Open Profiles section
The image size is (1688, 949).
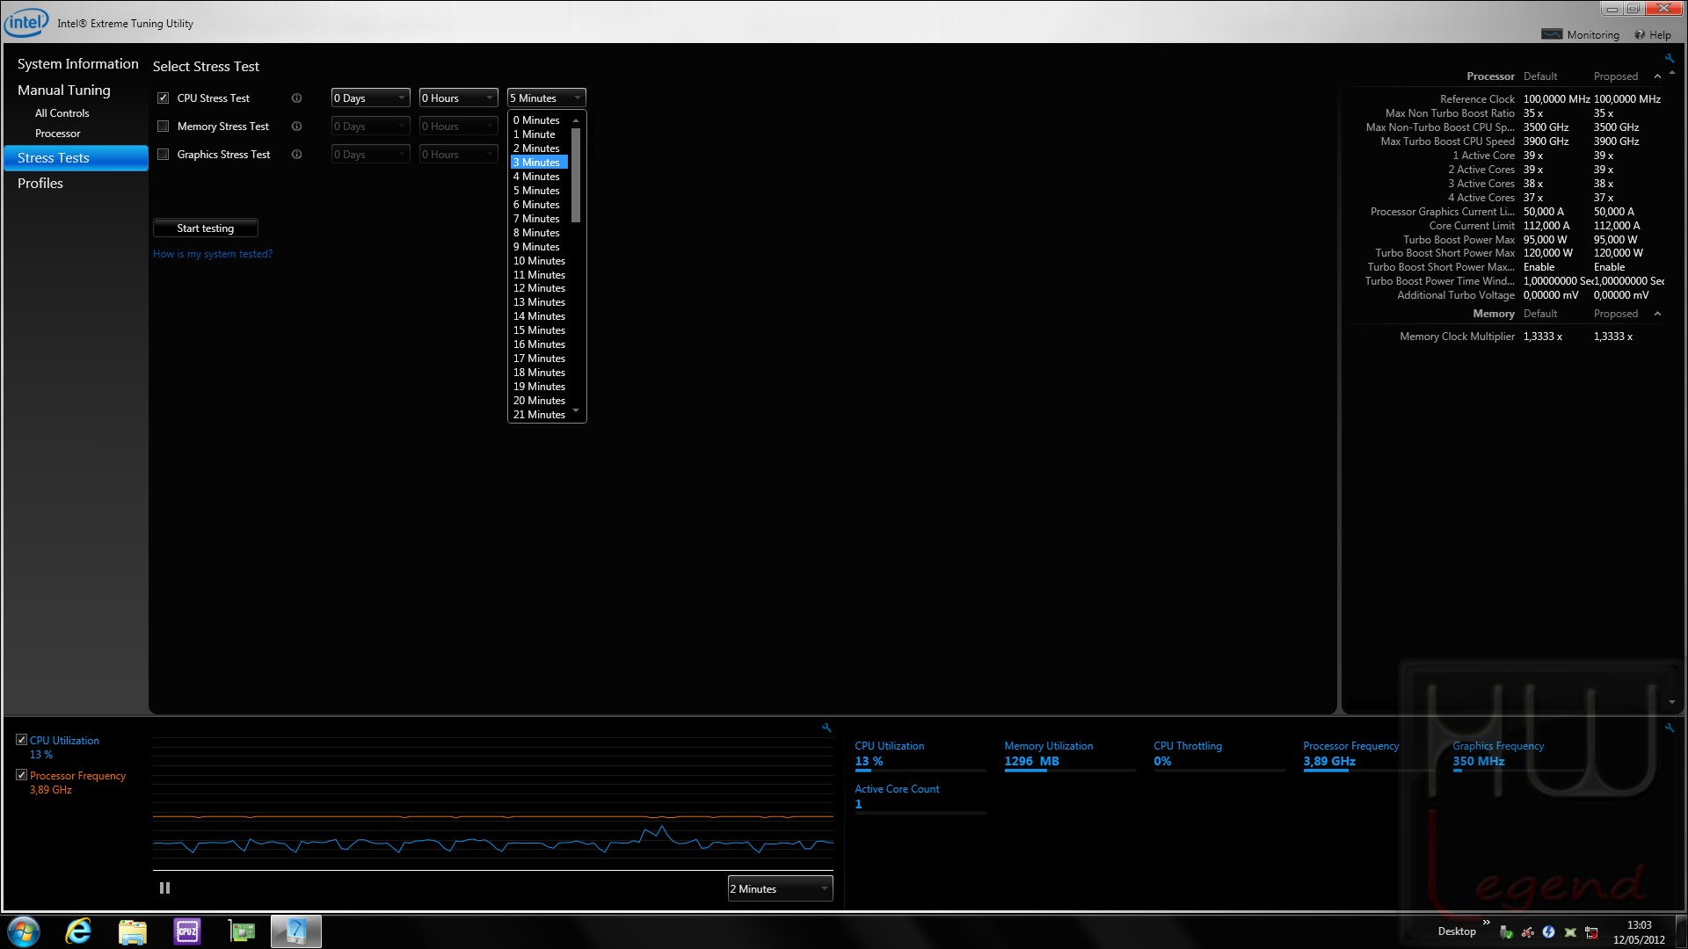(40, 184)
